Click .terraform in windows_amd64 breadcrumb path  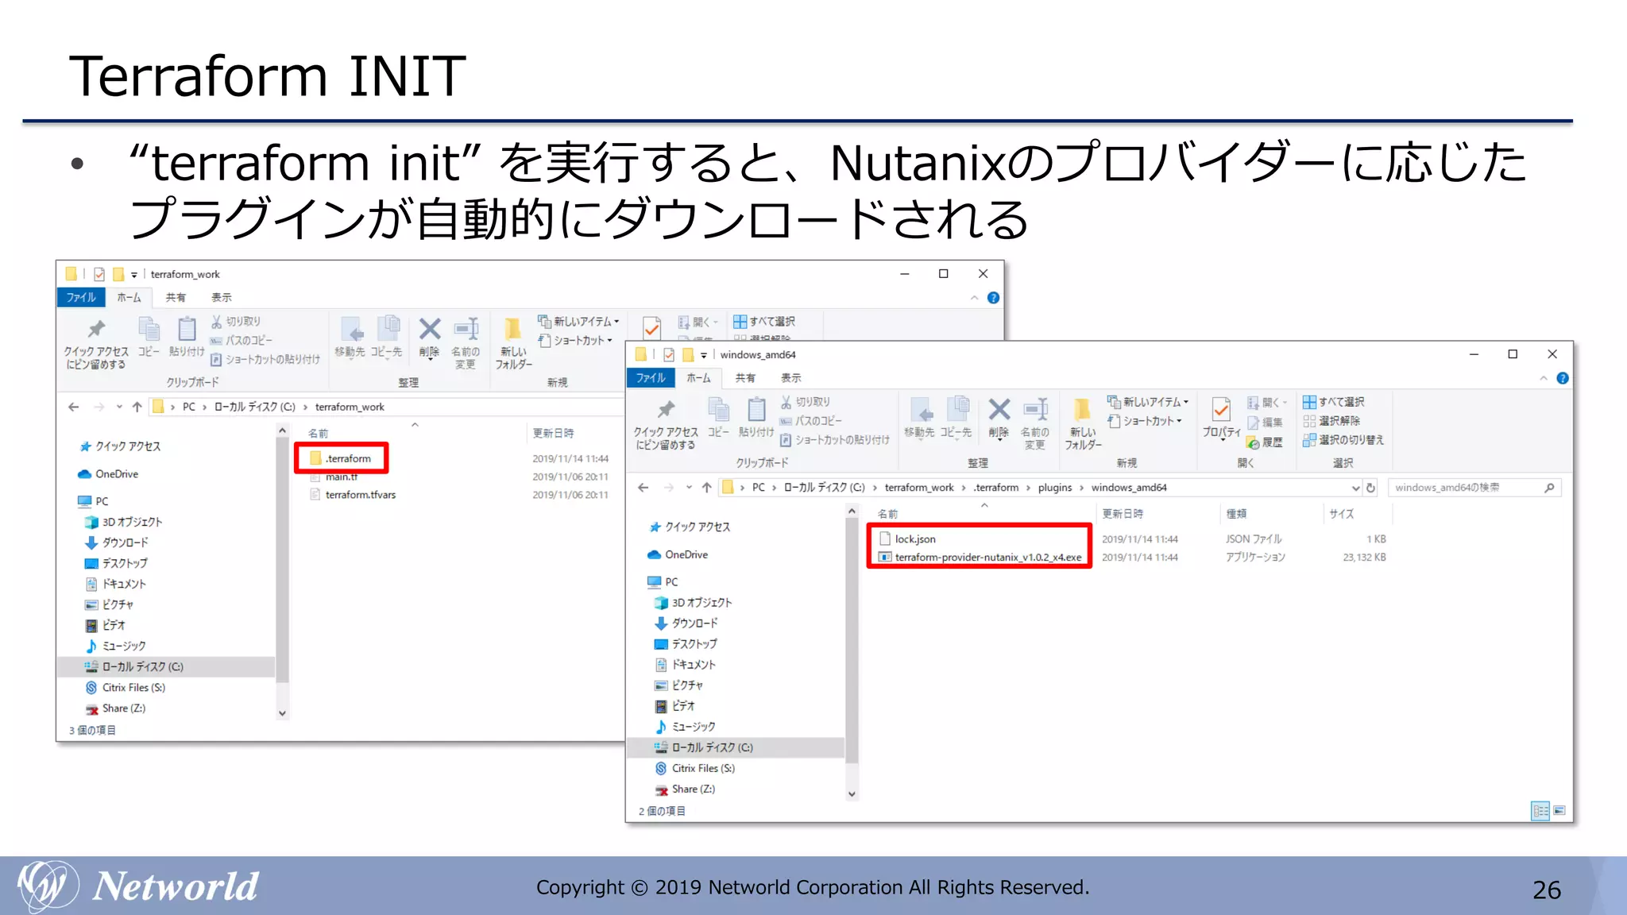pyautogui.click(x=995, y=488)
